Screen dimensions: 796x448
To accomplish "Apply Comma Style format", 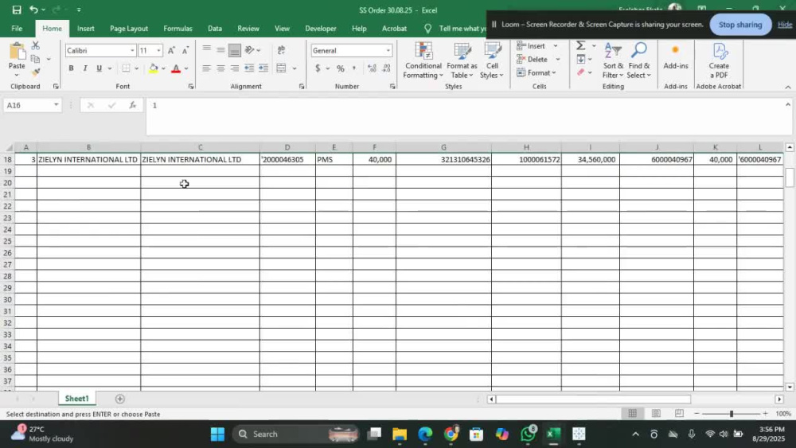I will click(x=354, y=68).
